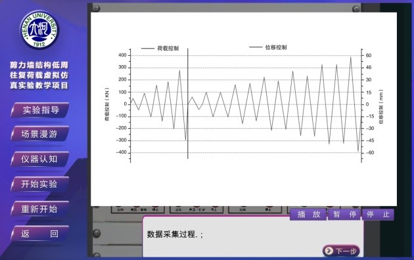Click the 下一步 arrow icon
This screenshot has width=414, height=260.
(329, 251)
